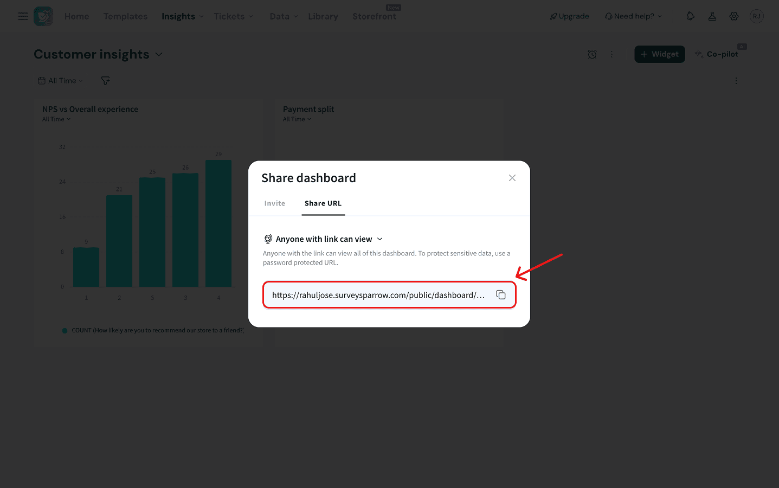This screenshot has width=779, height=488.
Task: Copy the dashboard share URL
Action: (501, 295)
